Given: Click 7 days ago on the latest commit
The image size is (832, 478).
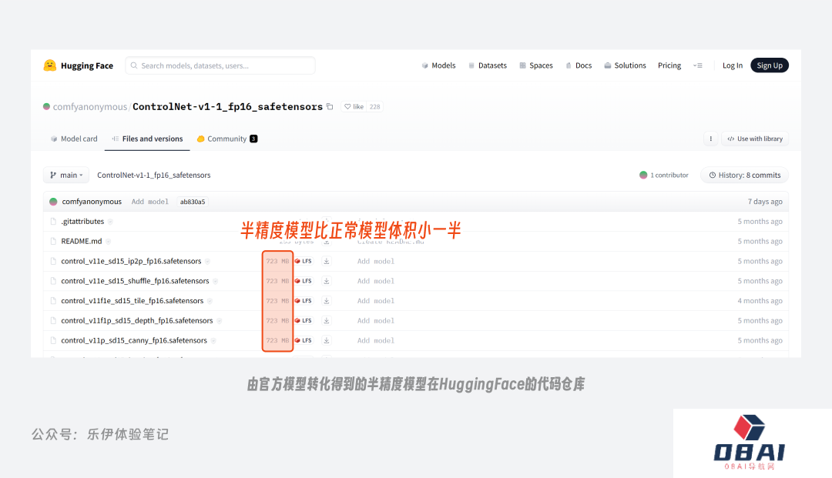Looking at the screenshot, I should coord(765,202).
